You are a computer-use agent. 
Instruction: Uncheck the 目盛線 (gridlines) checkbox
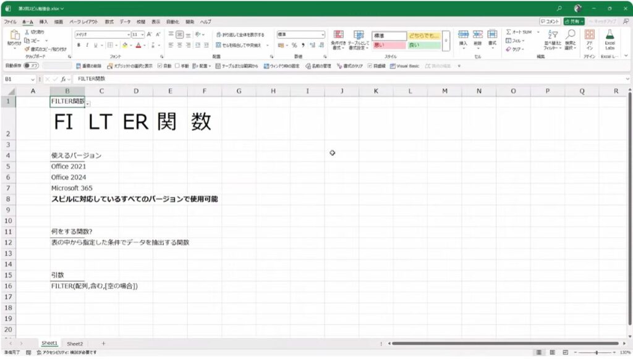tap(370, 65)
